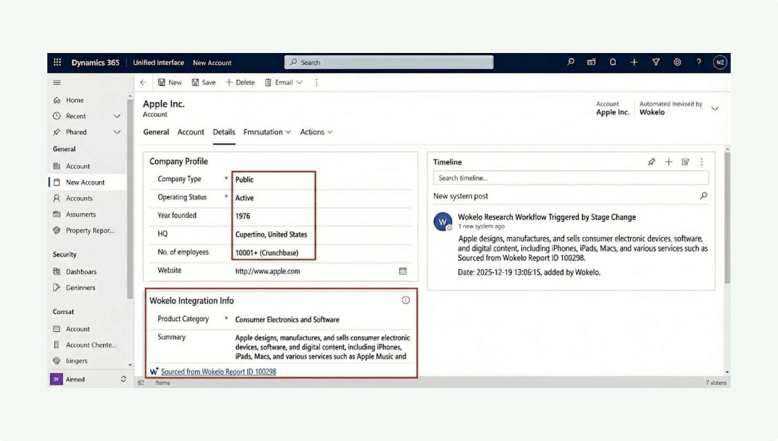
Task: Click the global Search box in top bar
Action: 389,62
